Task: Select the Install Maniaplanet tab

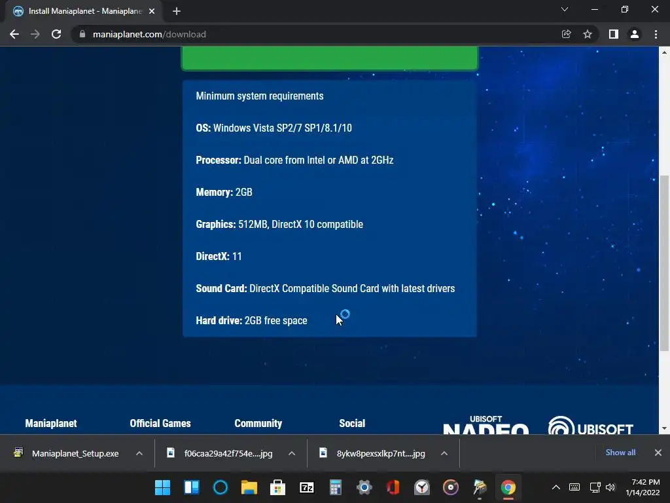Action: (84, 12)
